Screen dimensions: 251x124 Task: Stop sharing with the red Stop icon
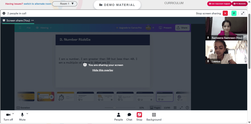(x=139, y=117)
